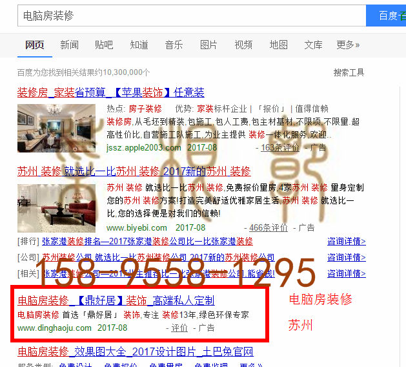Select the 网页 tab
Image resolution: width=406 pixels, height=367 pixels.
point(35,45)
